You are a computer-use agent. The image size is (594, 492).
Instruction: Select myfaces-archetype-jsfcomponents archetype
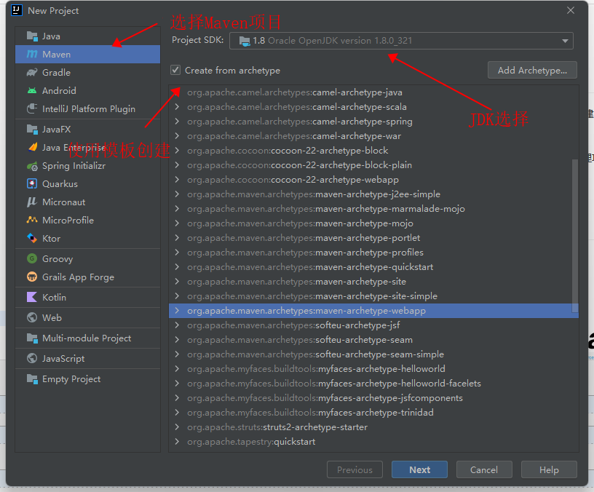click(x=373, y=397)
